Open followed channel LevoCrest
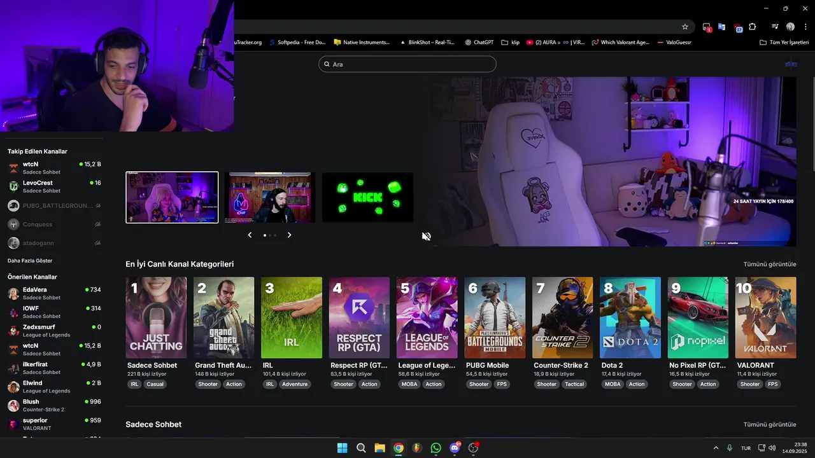The height and width of the screenshot is (458, 815). pyautogui.click(x=54, y=186)
